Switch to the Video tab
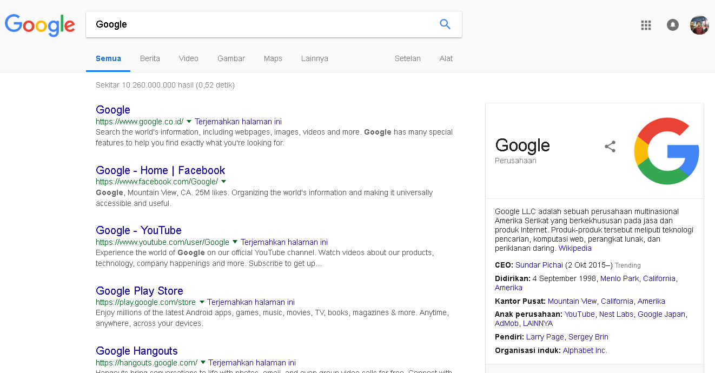Image resolution: width=715 pixels, height=373 pixels. pos(189,58)
